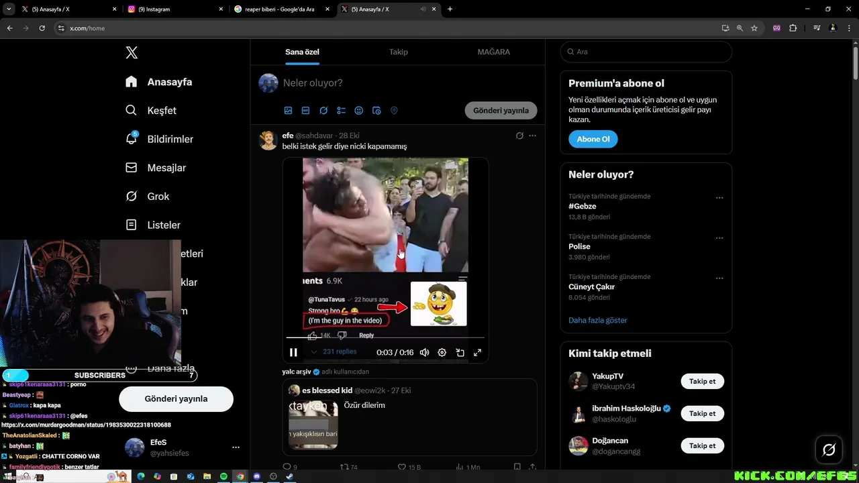
Task: Schedule post icon in composer
Action: tap(376, 111)
